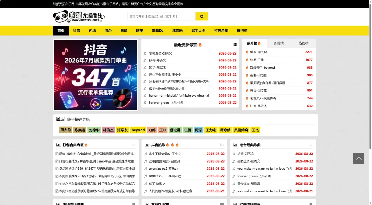The width and height of the screenshot is (372, 205).
Task: Switch to the 新歌榜 tab
Action: [279, 43]
